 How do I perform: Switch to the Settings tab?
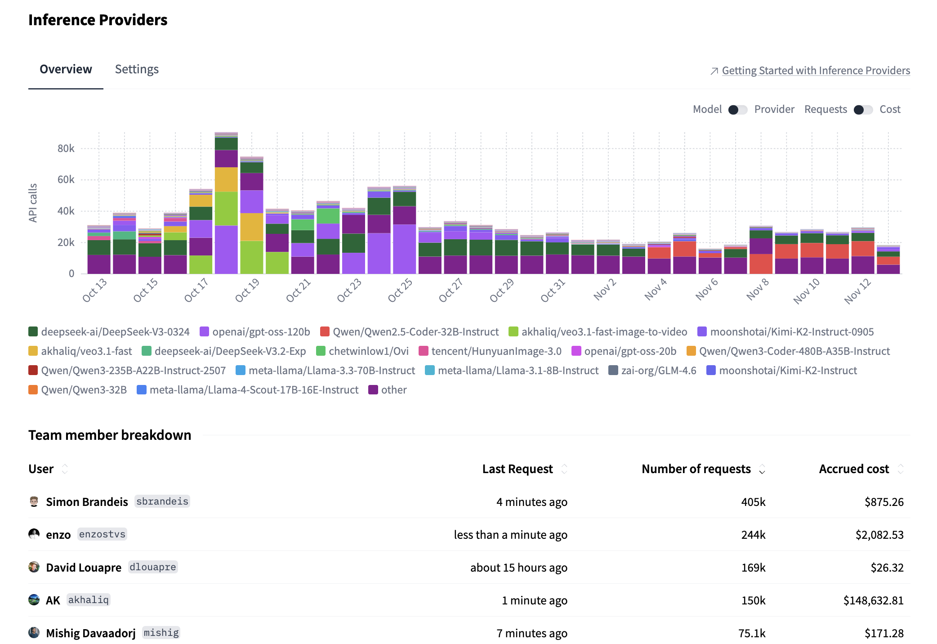[x=137, y=69]
